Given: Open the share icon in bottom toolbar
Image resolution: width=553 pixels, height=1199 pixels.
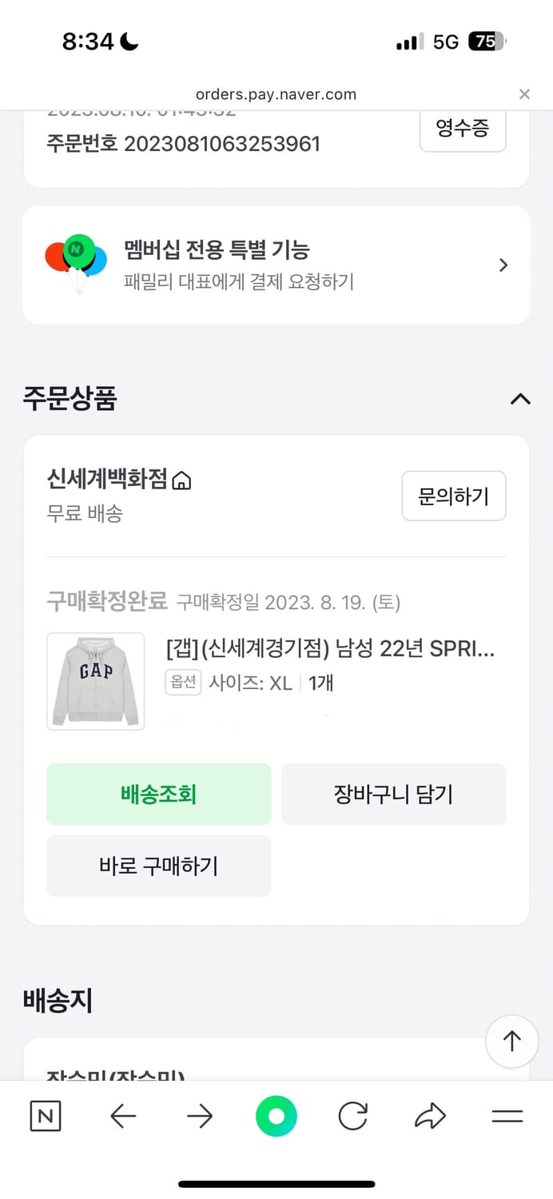Looking at the screenshot, I should pyautogui.click(x=429, y=1116).
